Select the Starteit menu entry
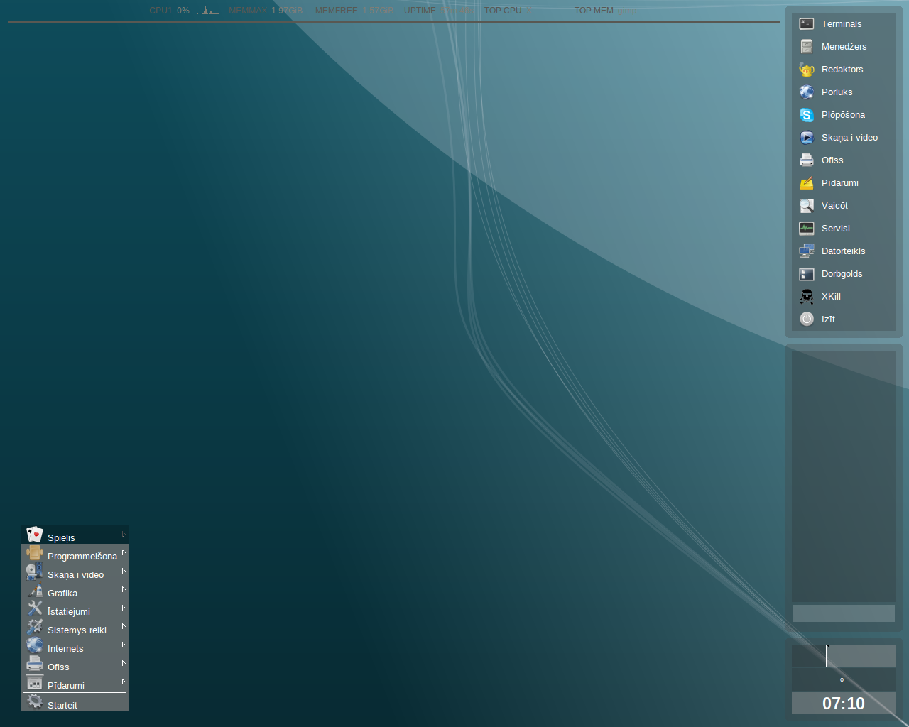Screen dimensions: 909x727 [75, 703]
